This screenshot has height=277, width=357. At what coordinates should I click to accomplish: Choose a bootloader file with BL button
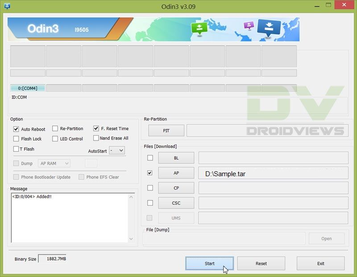176,158
